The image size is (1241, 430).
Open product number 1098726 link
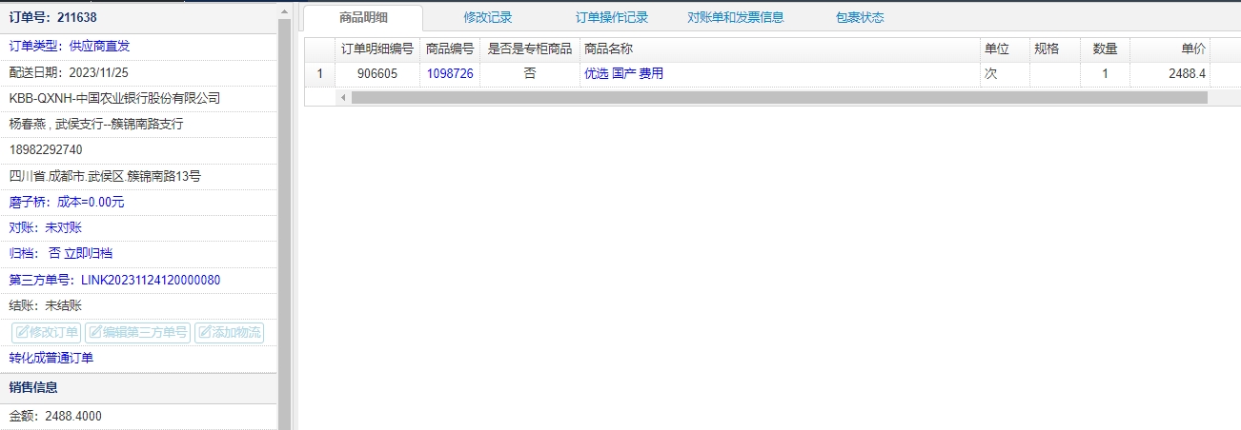point(450,73)
